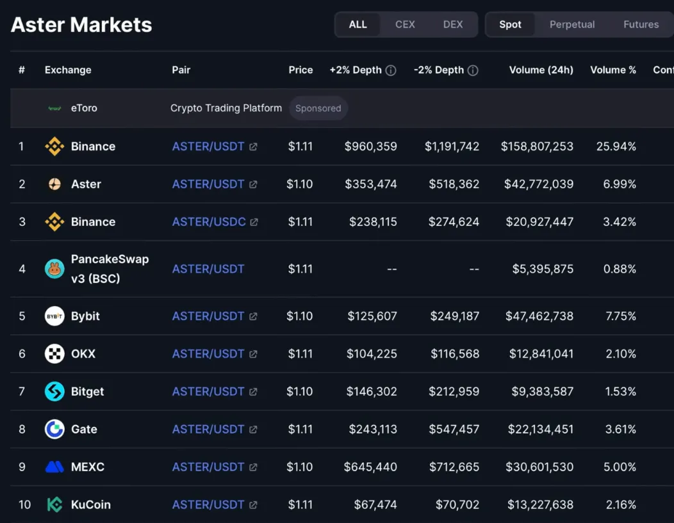Select the ALL exchanges filter
Image resolution: width=674 pixels, height=523 pixels.
[358, 24]
